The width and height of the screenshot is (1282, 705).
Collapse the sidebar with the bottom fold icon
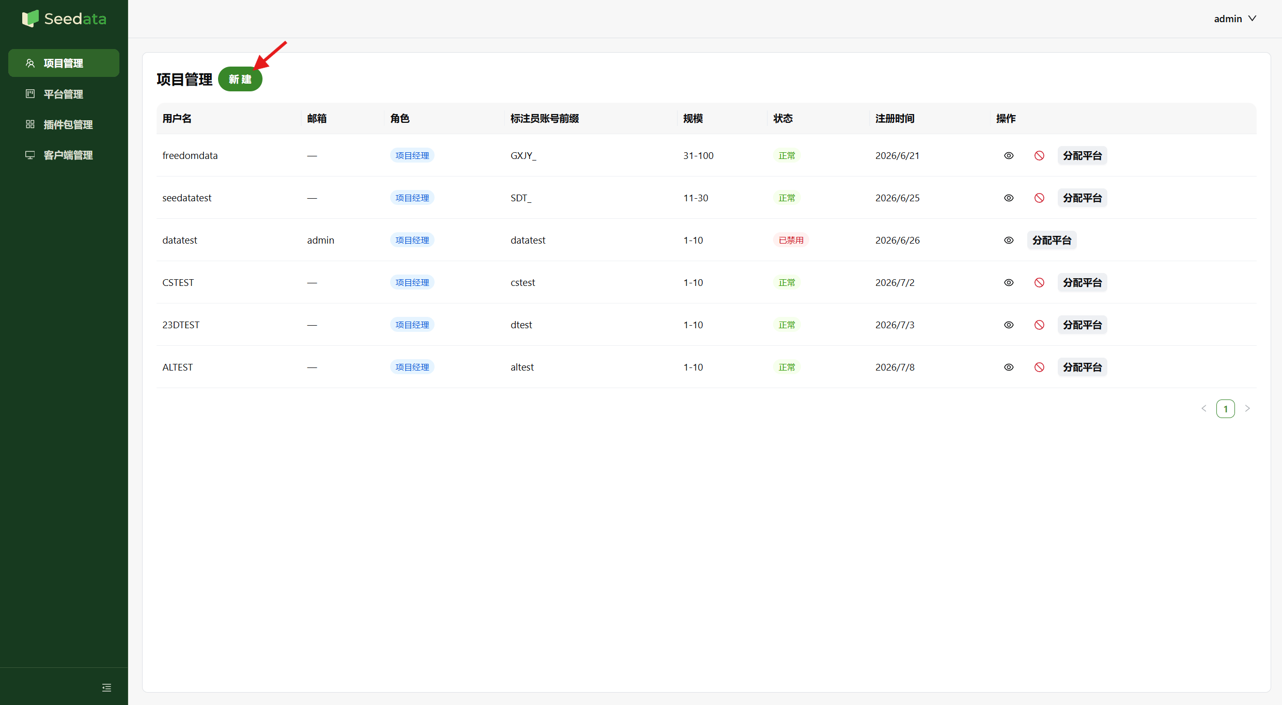(x=106, y=687)
